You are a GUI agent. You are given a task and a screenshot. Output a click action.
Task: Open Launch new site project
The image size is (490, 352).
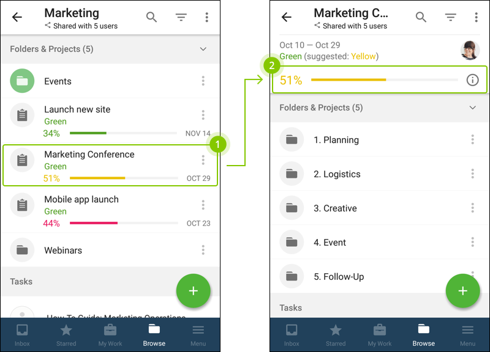pyautogui.click(x=110, y=120)
